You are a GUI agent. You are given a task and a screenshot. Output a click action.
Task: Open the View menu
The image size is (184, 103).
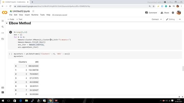[x=21, y=15]
